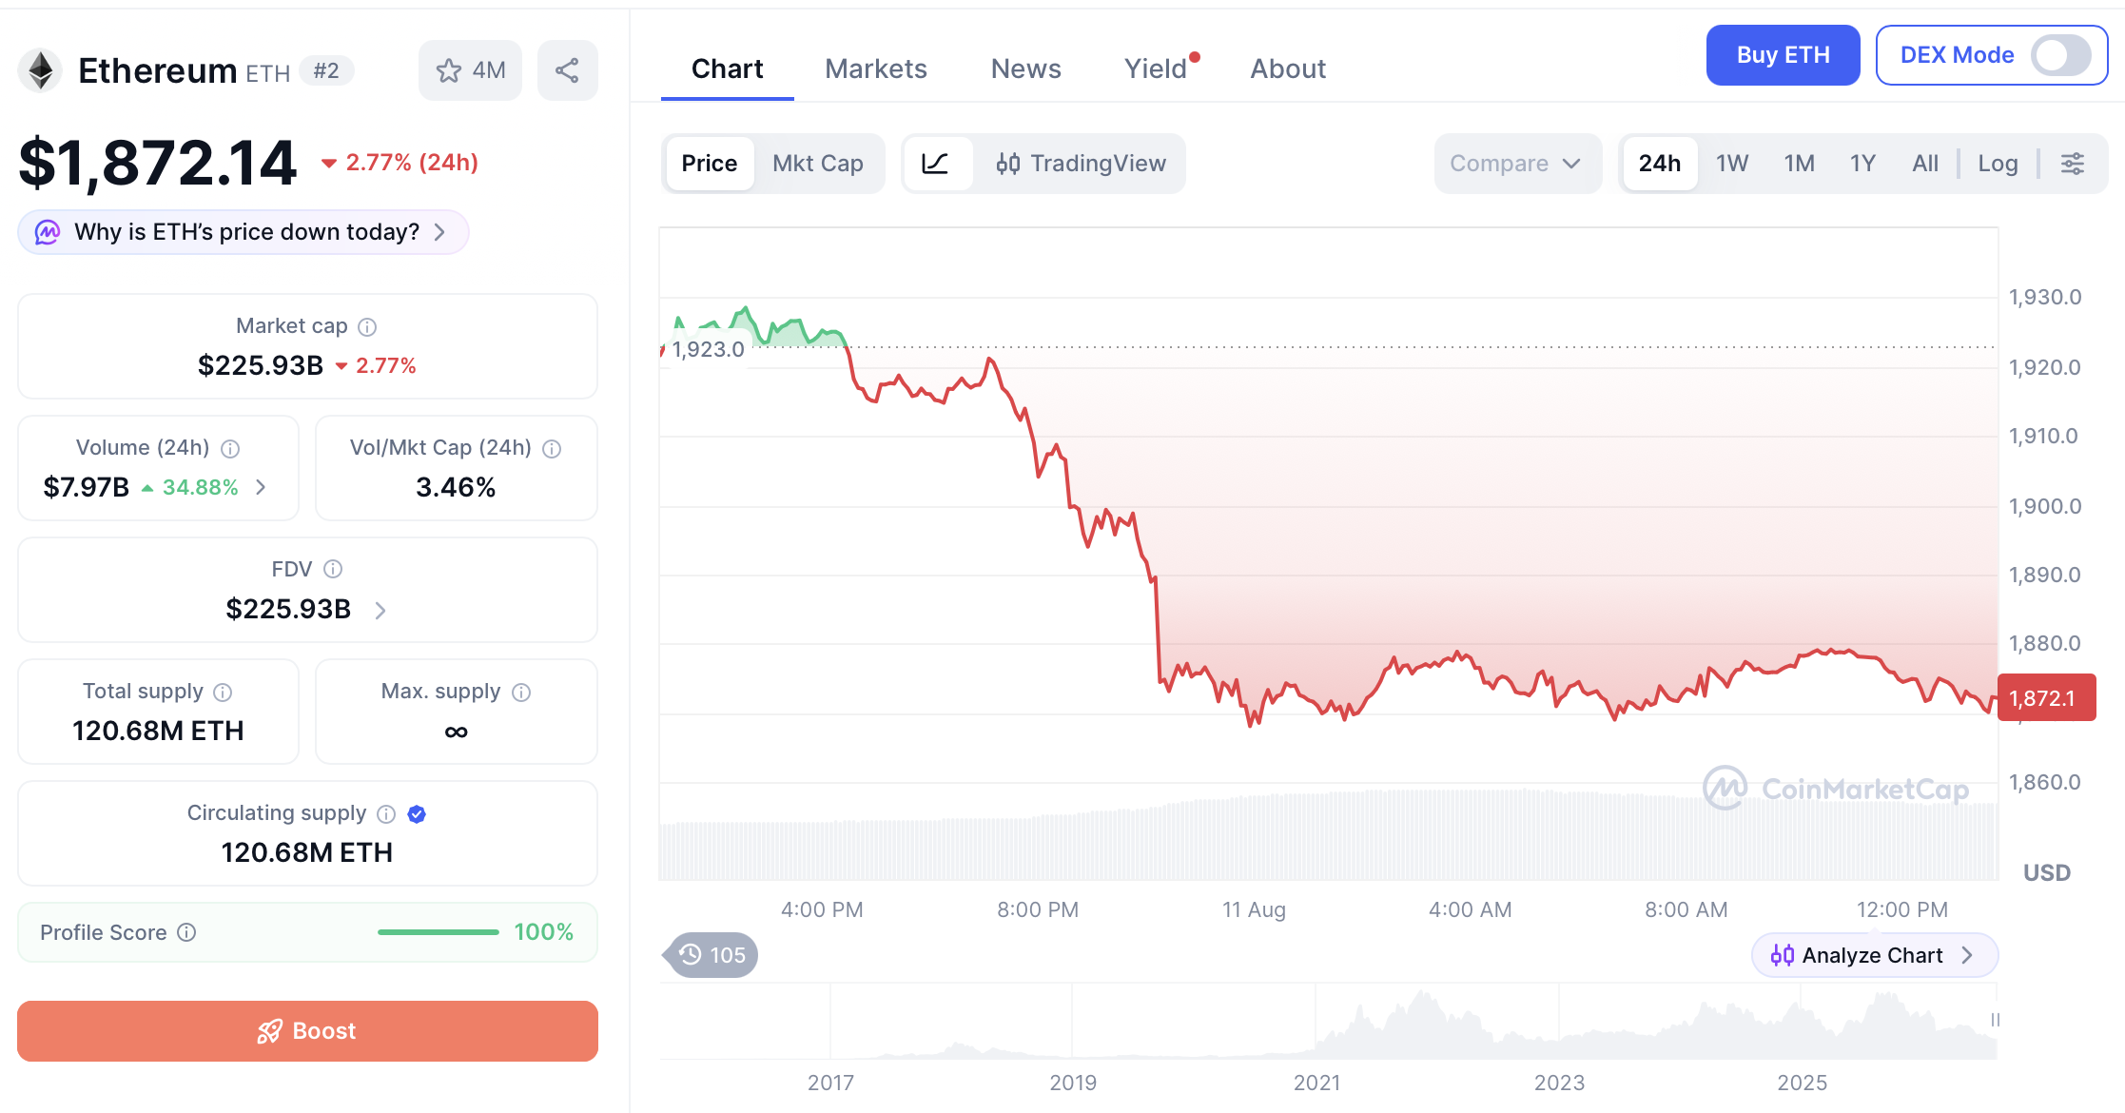The width and height of the screenshot is (2125, 1113).
Task: Switch chart to Mkt Cap view
Action: click(818, 164)
